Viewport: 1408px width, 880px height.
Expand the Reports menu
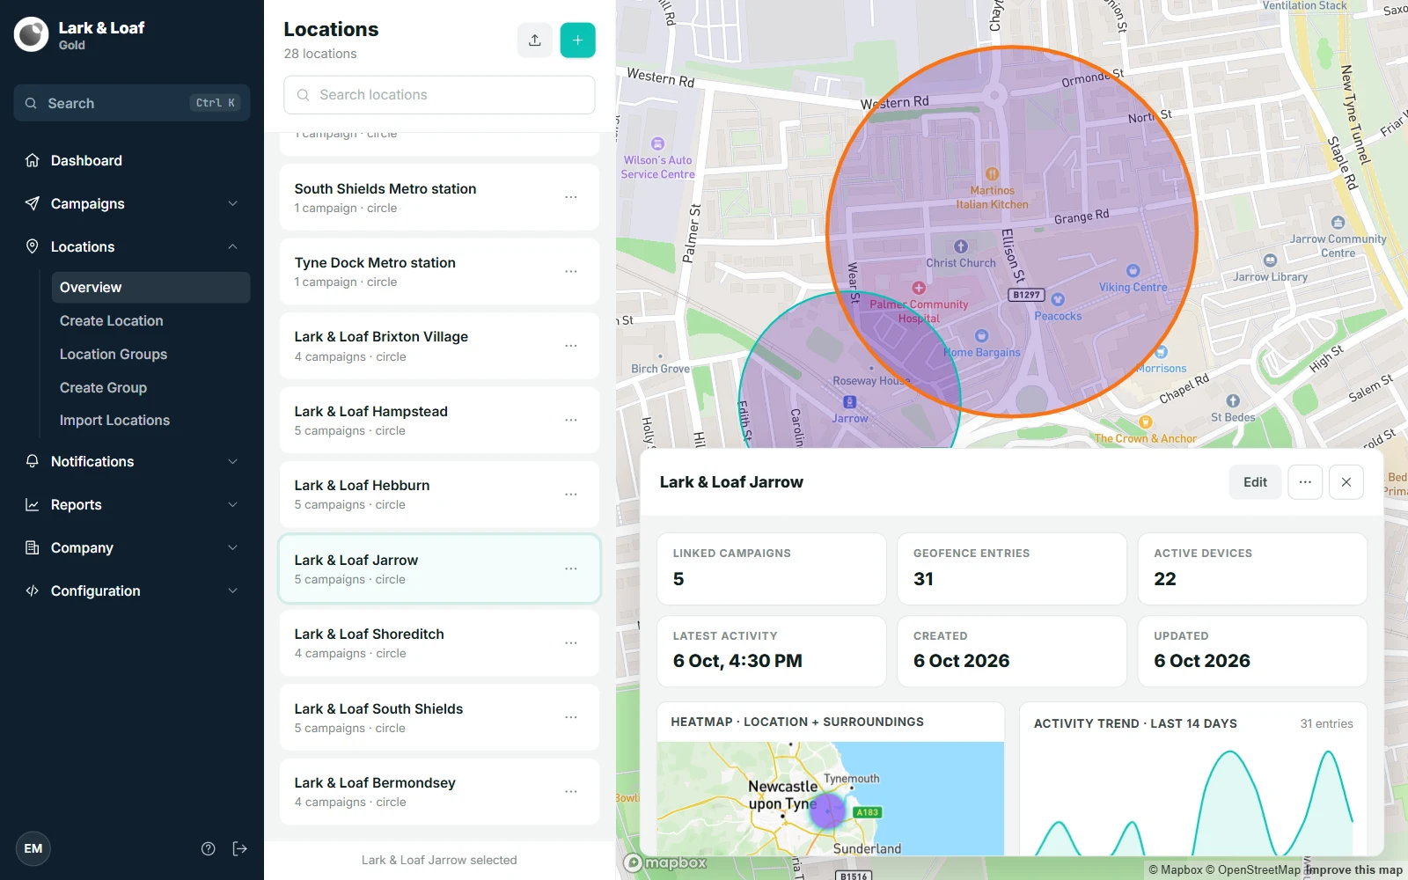point(132,504)
